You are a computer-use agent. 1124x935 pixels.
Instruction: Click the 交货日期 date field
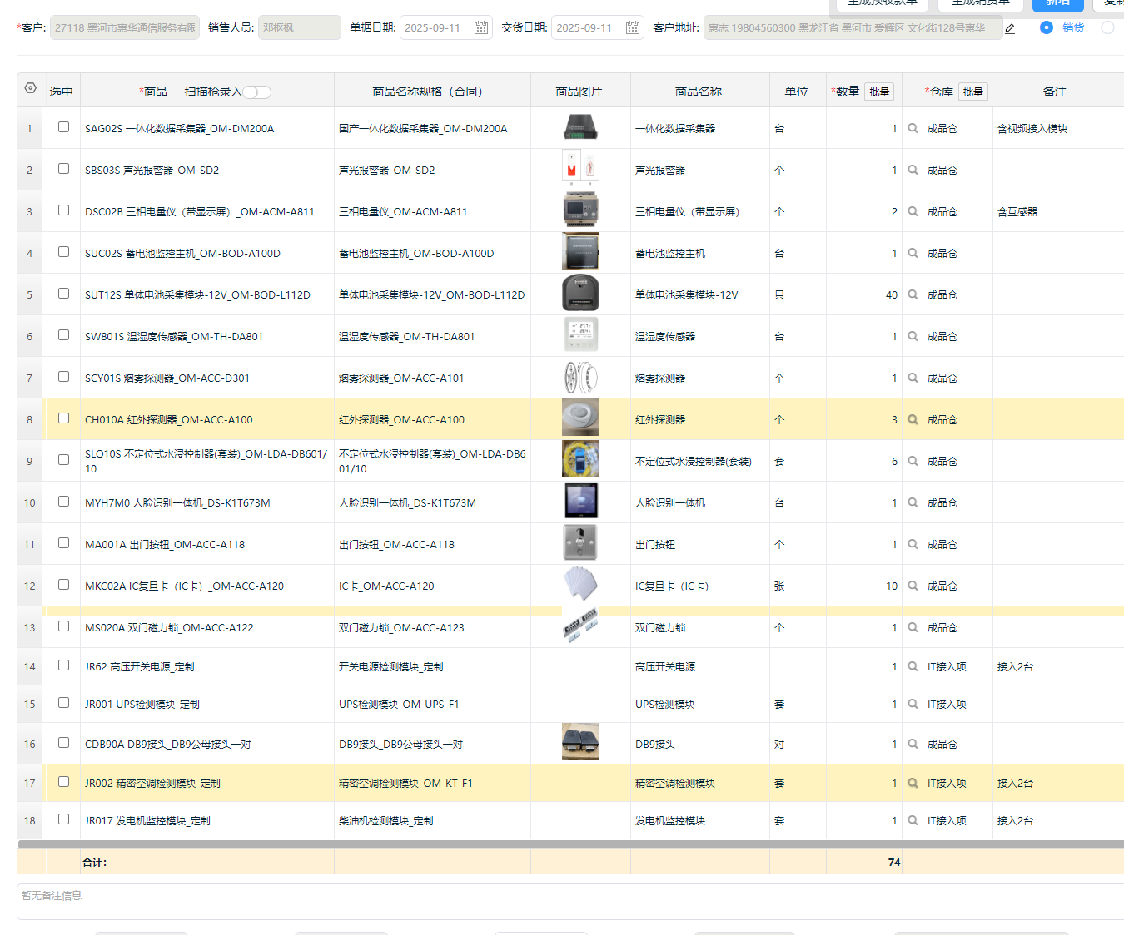(598, 27)
